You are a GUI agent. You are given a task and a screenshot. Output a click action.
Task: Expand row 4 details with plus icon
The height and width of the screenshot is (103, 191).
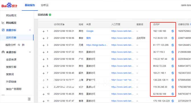click(44, 52)
